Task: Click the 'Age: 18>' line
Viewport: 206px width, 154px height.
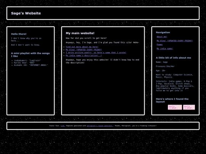Action: coord(161,70)
